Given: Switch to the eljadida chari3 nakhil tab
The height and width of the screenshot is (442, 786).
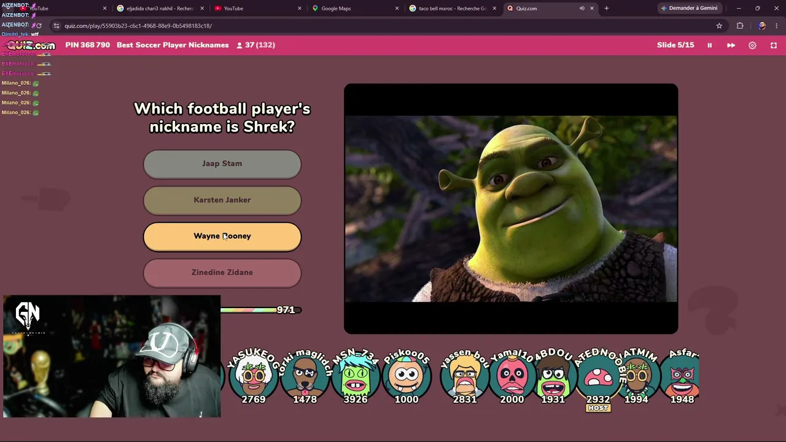Looking at the screenshot, I should (x=161, y=9).
